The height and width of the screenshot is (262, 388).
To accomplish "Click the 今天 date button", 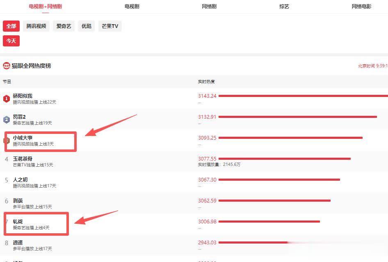I will click(x=11, y=41).
